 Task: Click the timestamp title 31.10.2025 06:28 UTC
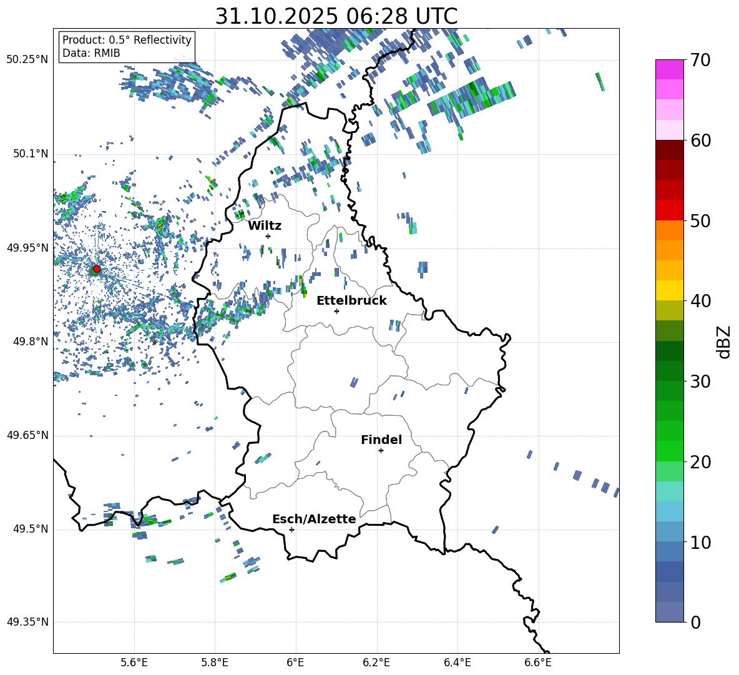[x=336, y=16]
